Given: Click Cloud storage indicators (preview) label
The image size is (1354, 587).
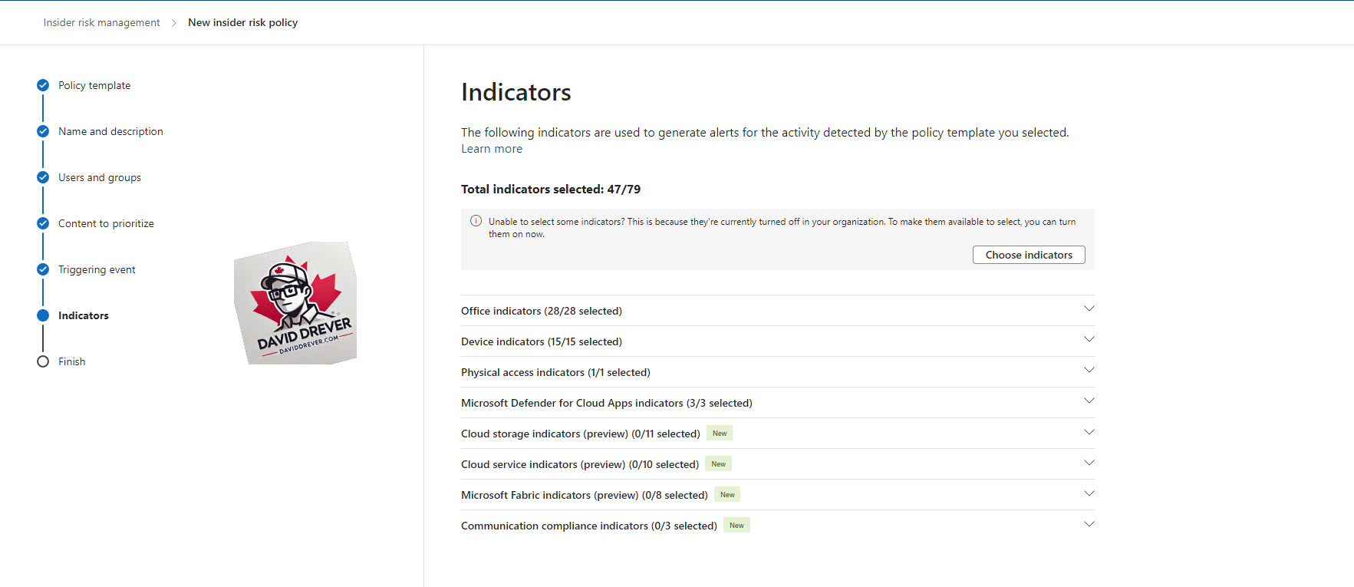Looking at the screenshot, I should tap(581, 434).
